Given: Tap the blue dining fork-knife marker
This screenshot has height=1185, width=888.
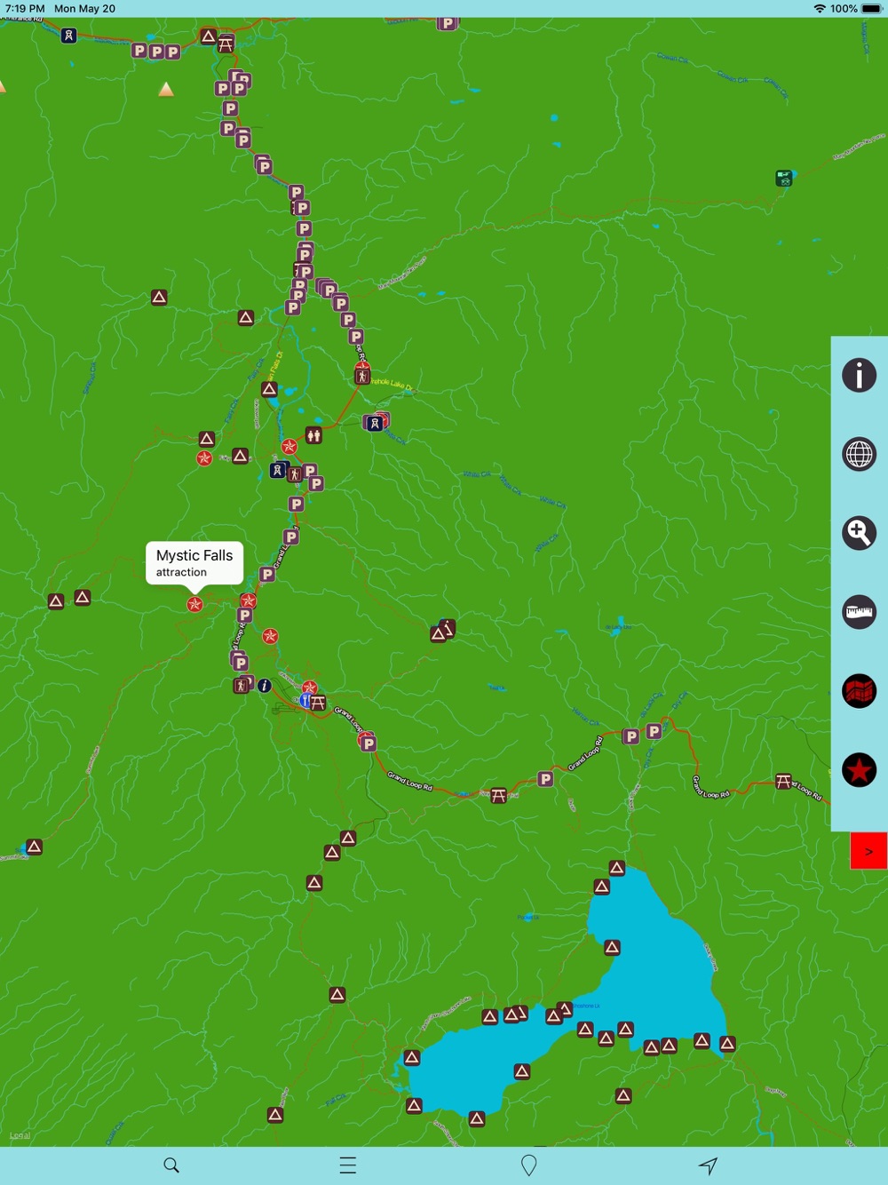Looking at the screenshot, I should (305, 701).
